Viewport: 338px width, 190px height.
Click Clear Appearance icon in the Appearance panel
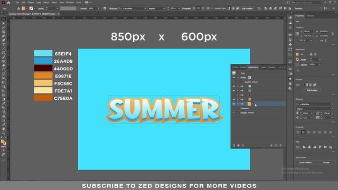pos(271,146)
